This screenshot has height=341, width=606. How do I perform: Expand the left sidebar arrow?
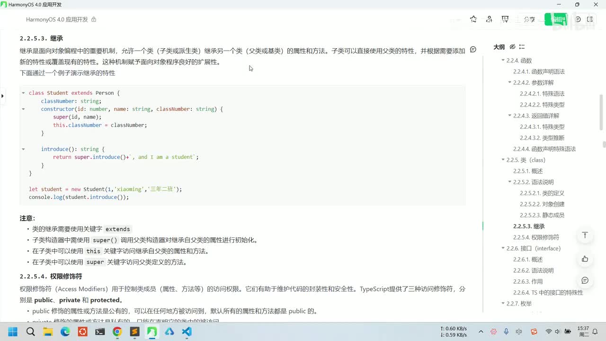(x=2, y=96)
